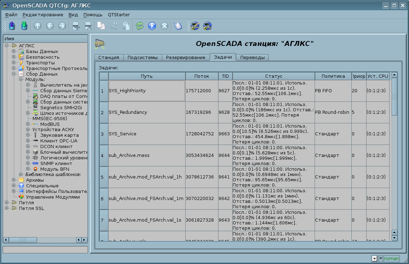Switch to the Переводы tab
Screen dimensions: 409x264
252,57
